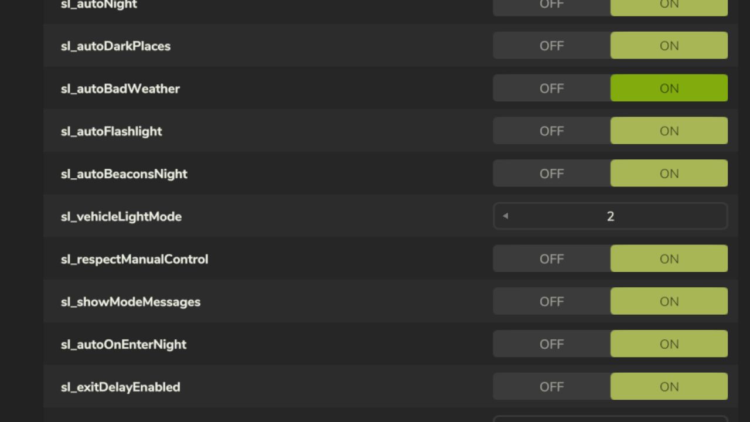This screenshot has height=422, width=750.
Task: Turn sl_showModeMessages OFF
Action: pyautogui.click(x=551, y=301)
